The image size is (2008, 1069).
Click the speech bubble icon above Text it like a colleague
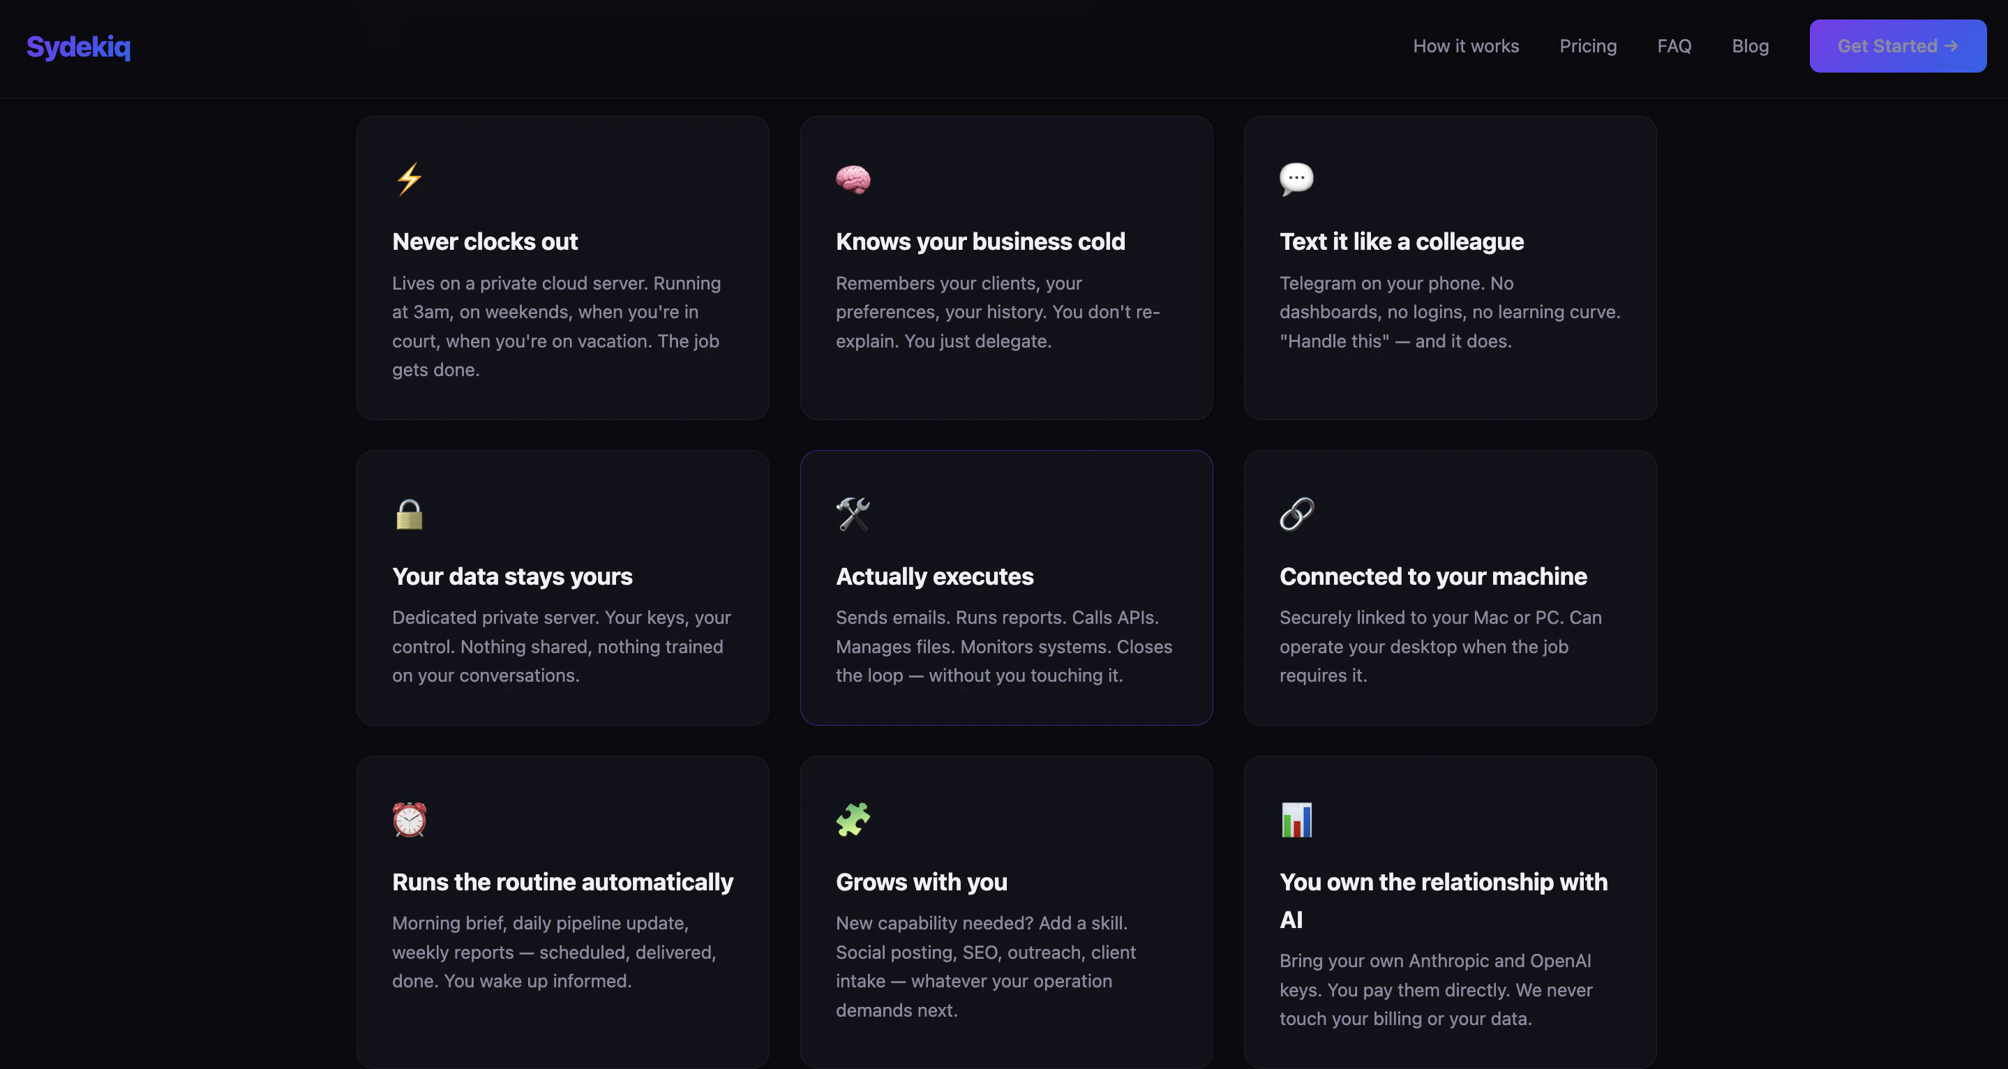[1296, 178]
